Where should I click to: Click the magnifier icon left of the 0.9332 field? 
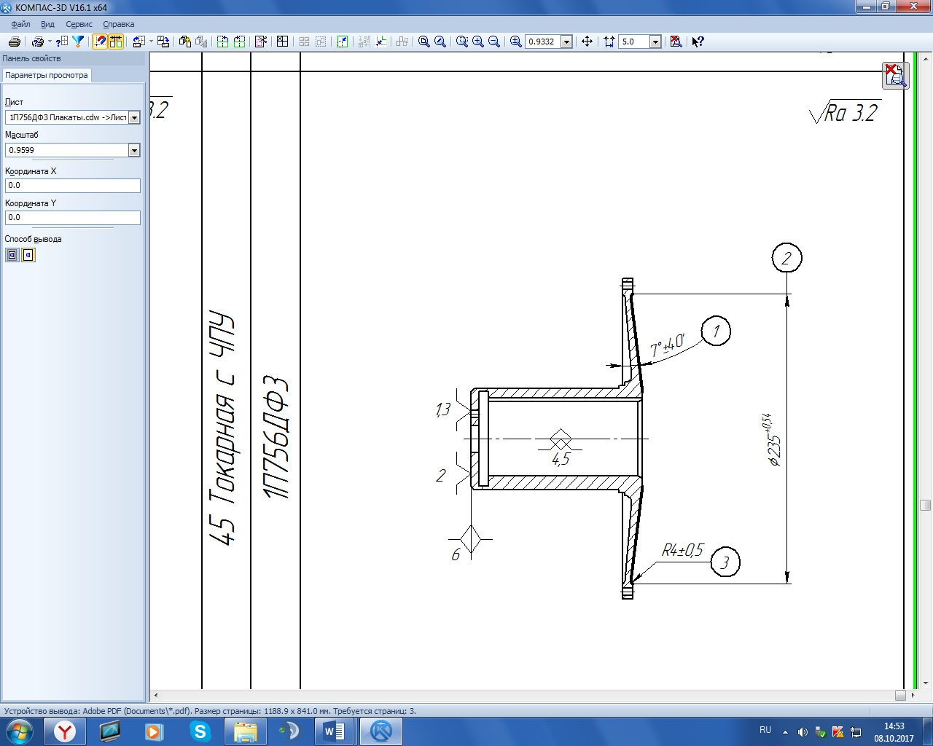(x=516, y=42)
